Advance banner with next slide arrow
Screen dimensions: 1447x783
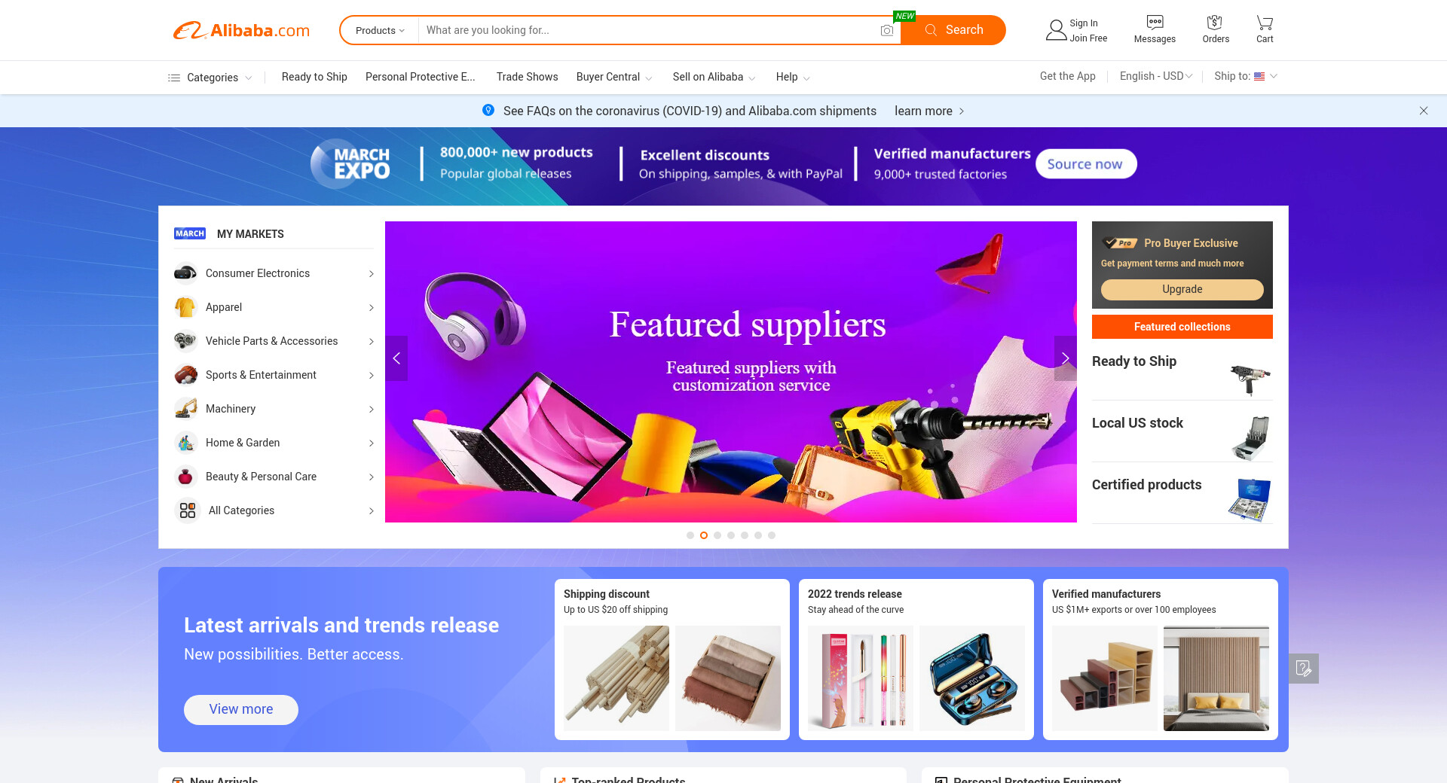click(x=1065, y=358)
